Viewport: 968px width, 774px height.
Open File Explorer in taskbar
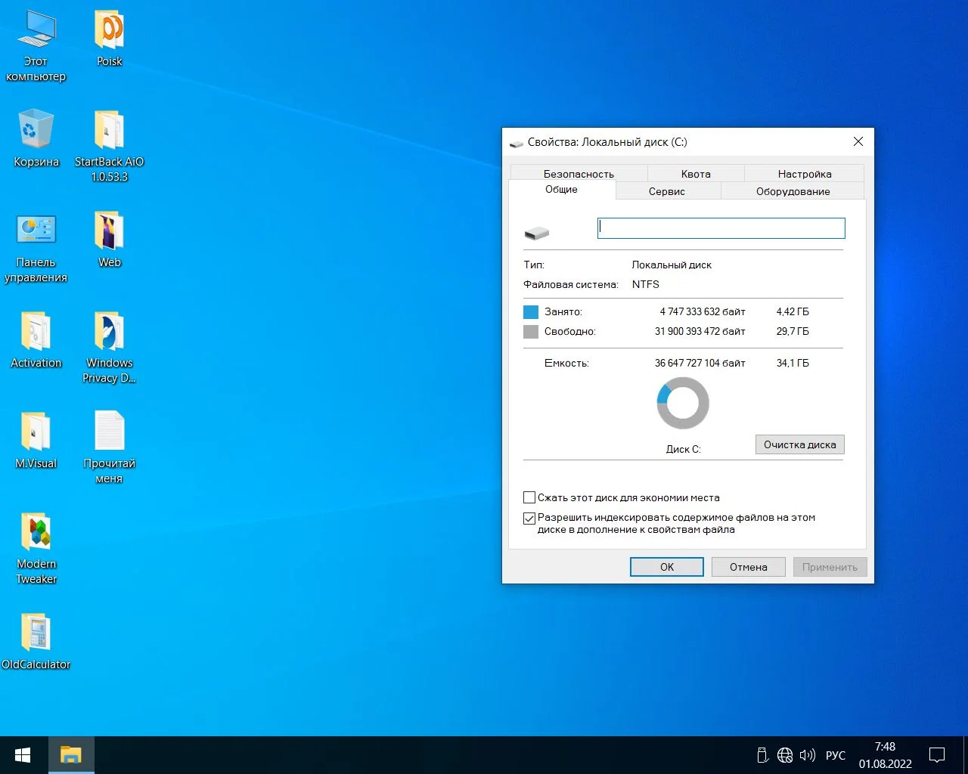pyautogui.click(x=71, y=755)
